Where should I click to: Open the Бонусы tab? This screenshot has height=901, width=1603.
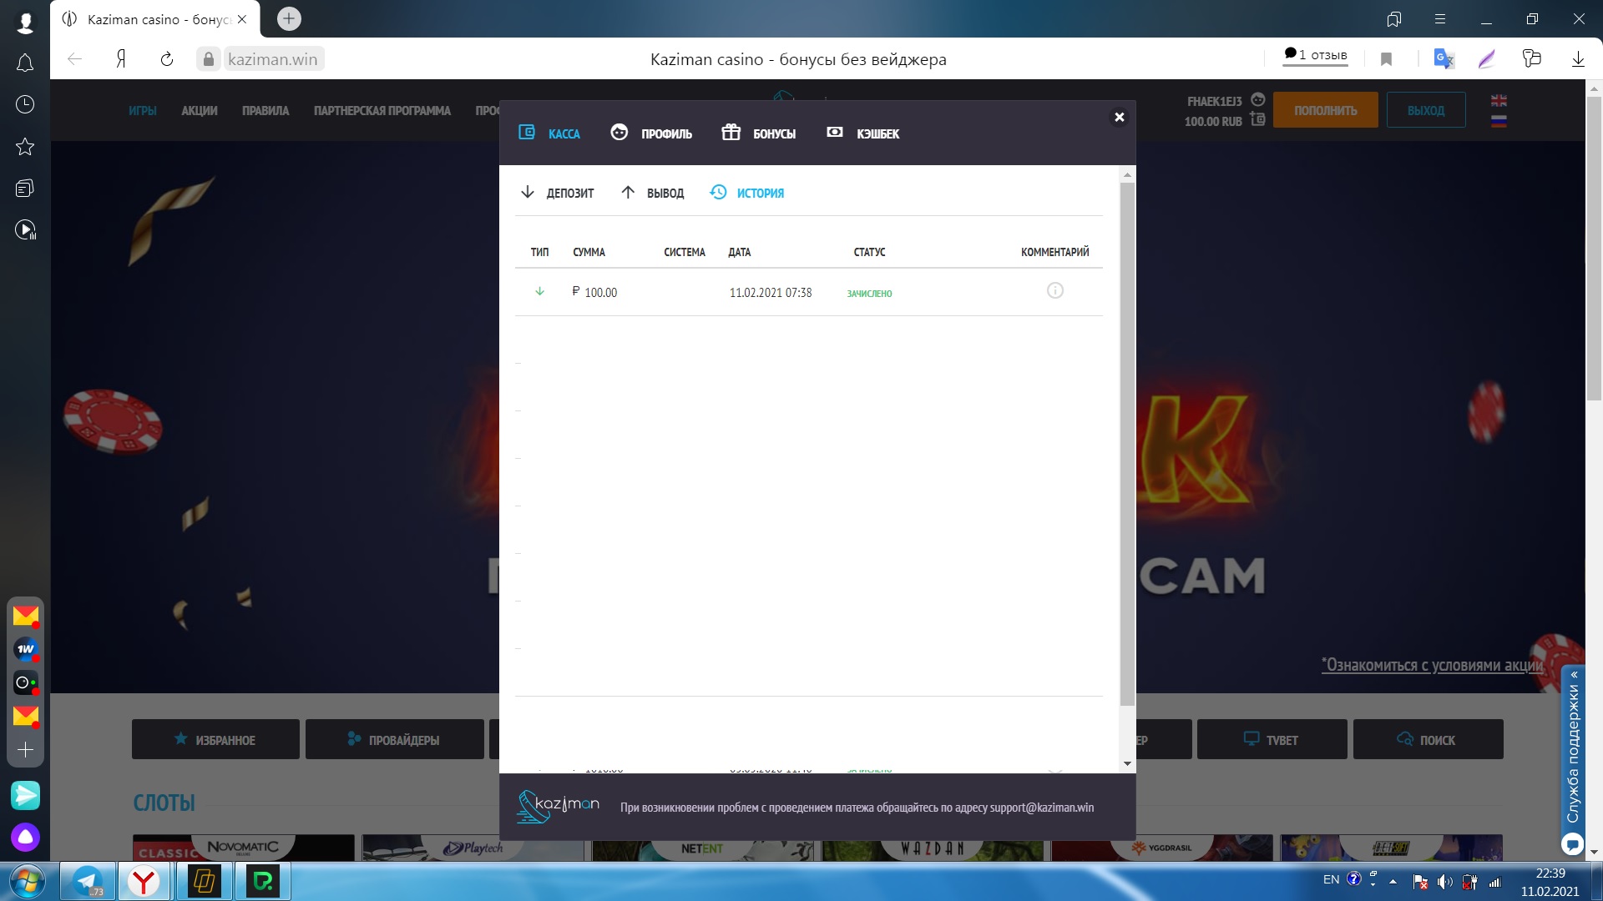tap(758, 133)
